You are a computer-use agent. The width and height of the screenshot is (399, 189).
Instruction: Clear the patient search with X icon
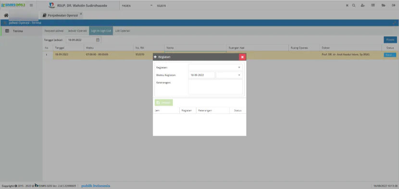[347, 5]
